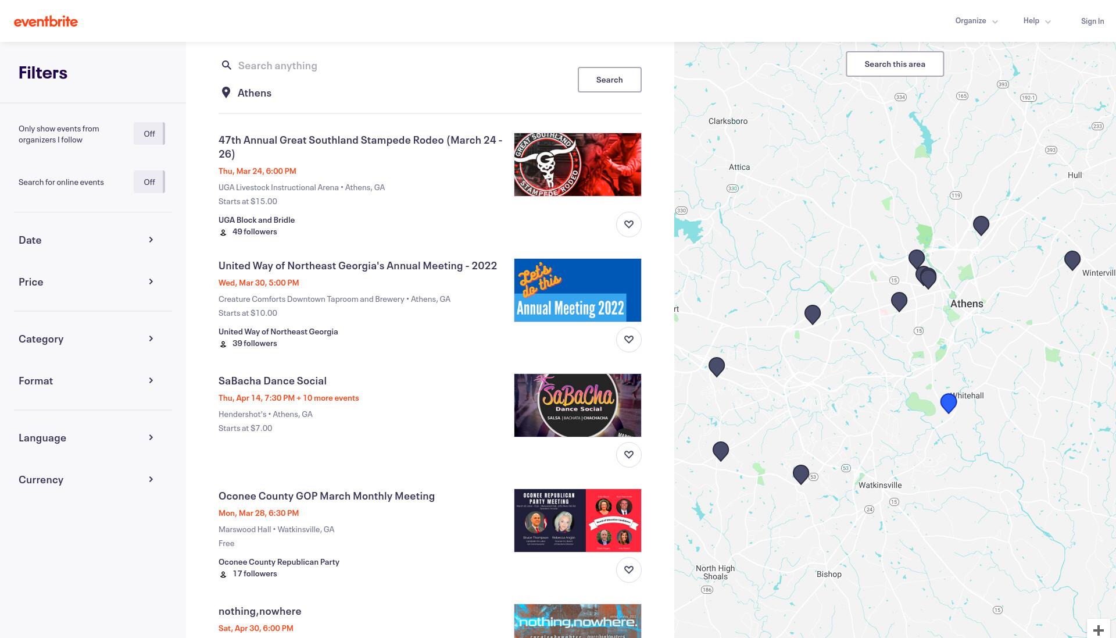Like the SaBacha Dance Social event
This screenshot has width=1116, height=638.
point(629,455)
